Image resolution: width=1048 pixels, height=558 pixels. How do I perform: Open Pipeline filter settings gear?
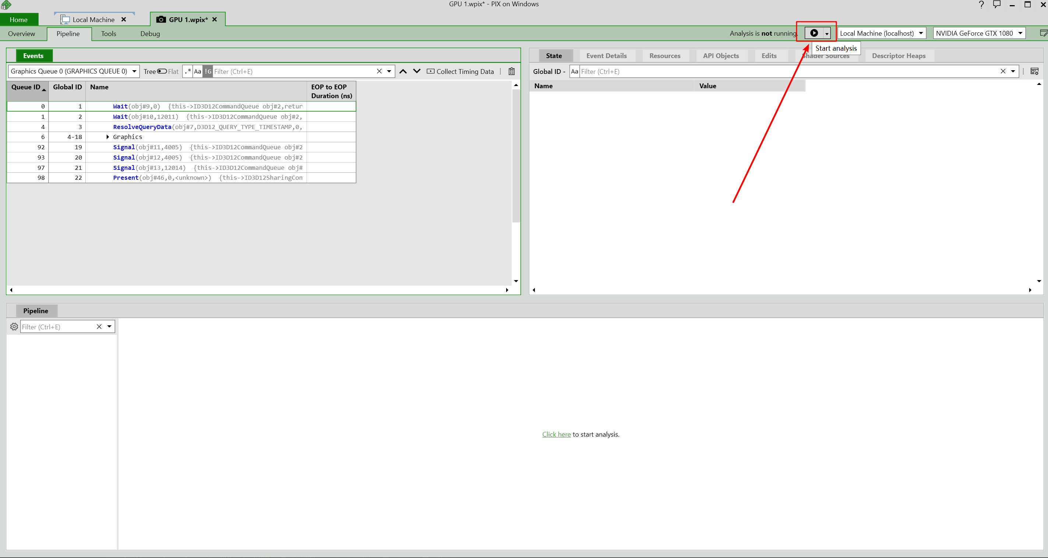pos(14,326)
